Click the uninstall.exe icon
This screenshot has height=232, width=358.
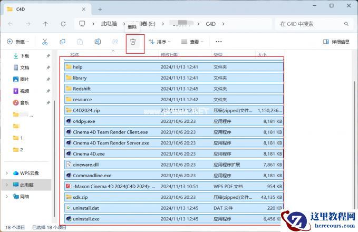(x=69, y=219)
